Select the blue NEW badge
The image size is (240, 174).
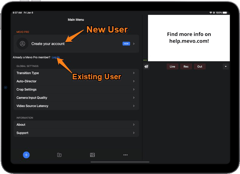pos(126,44)
